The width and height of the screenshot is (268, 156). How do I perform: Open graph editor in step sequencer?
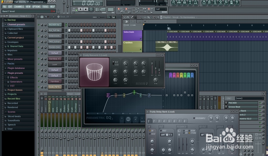(109, 17)
